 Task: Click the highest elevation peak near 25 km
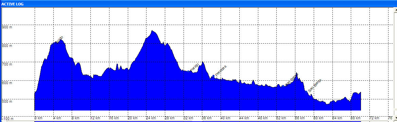[x=152, y=31]
